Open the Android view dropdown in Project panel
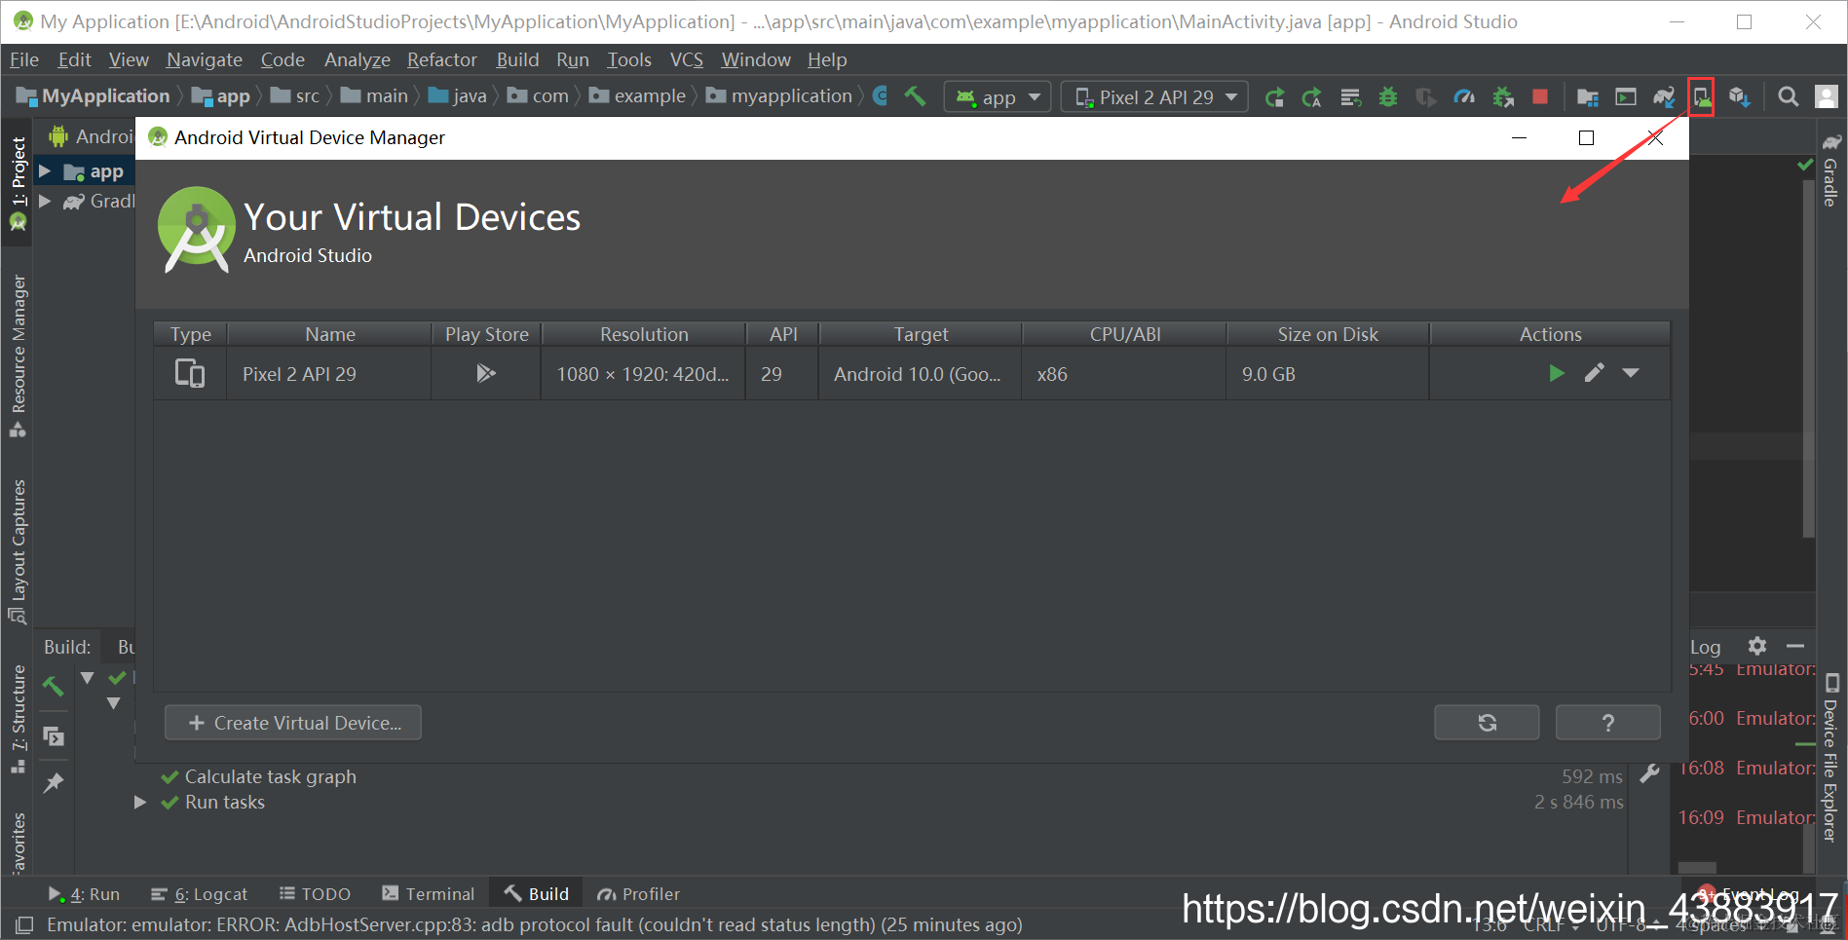Image resolution: width=1848 pixels, height=940 pixels. pos(94,136)
